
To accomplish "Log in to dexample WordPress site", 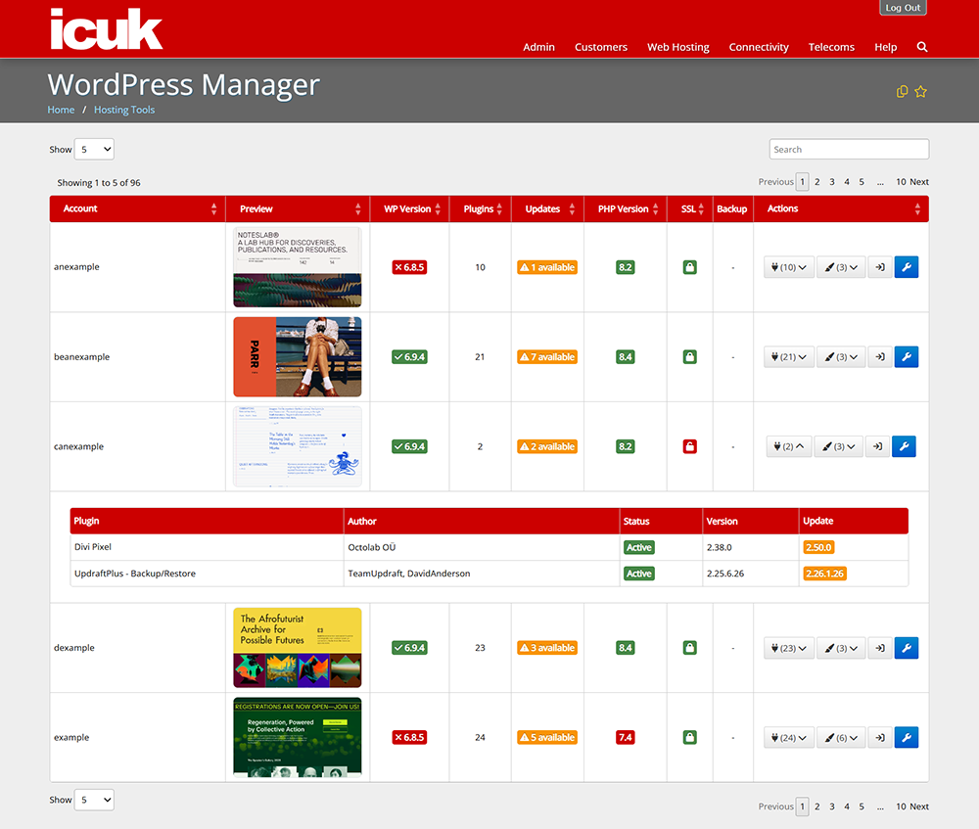I will [880, 648].
